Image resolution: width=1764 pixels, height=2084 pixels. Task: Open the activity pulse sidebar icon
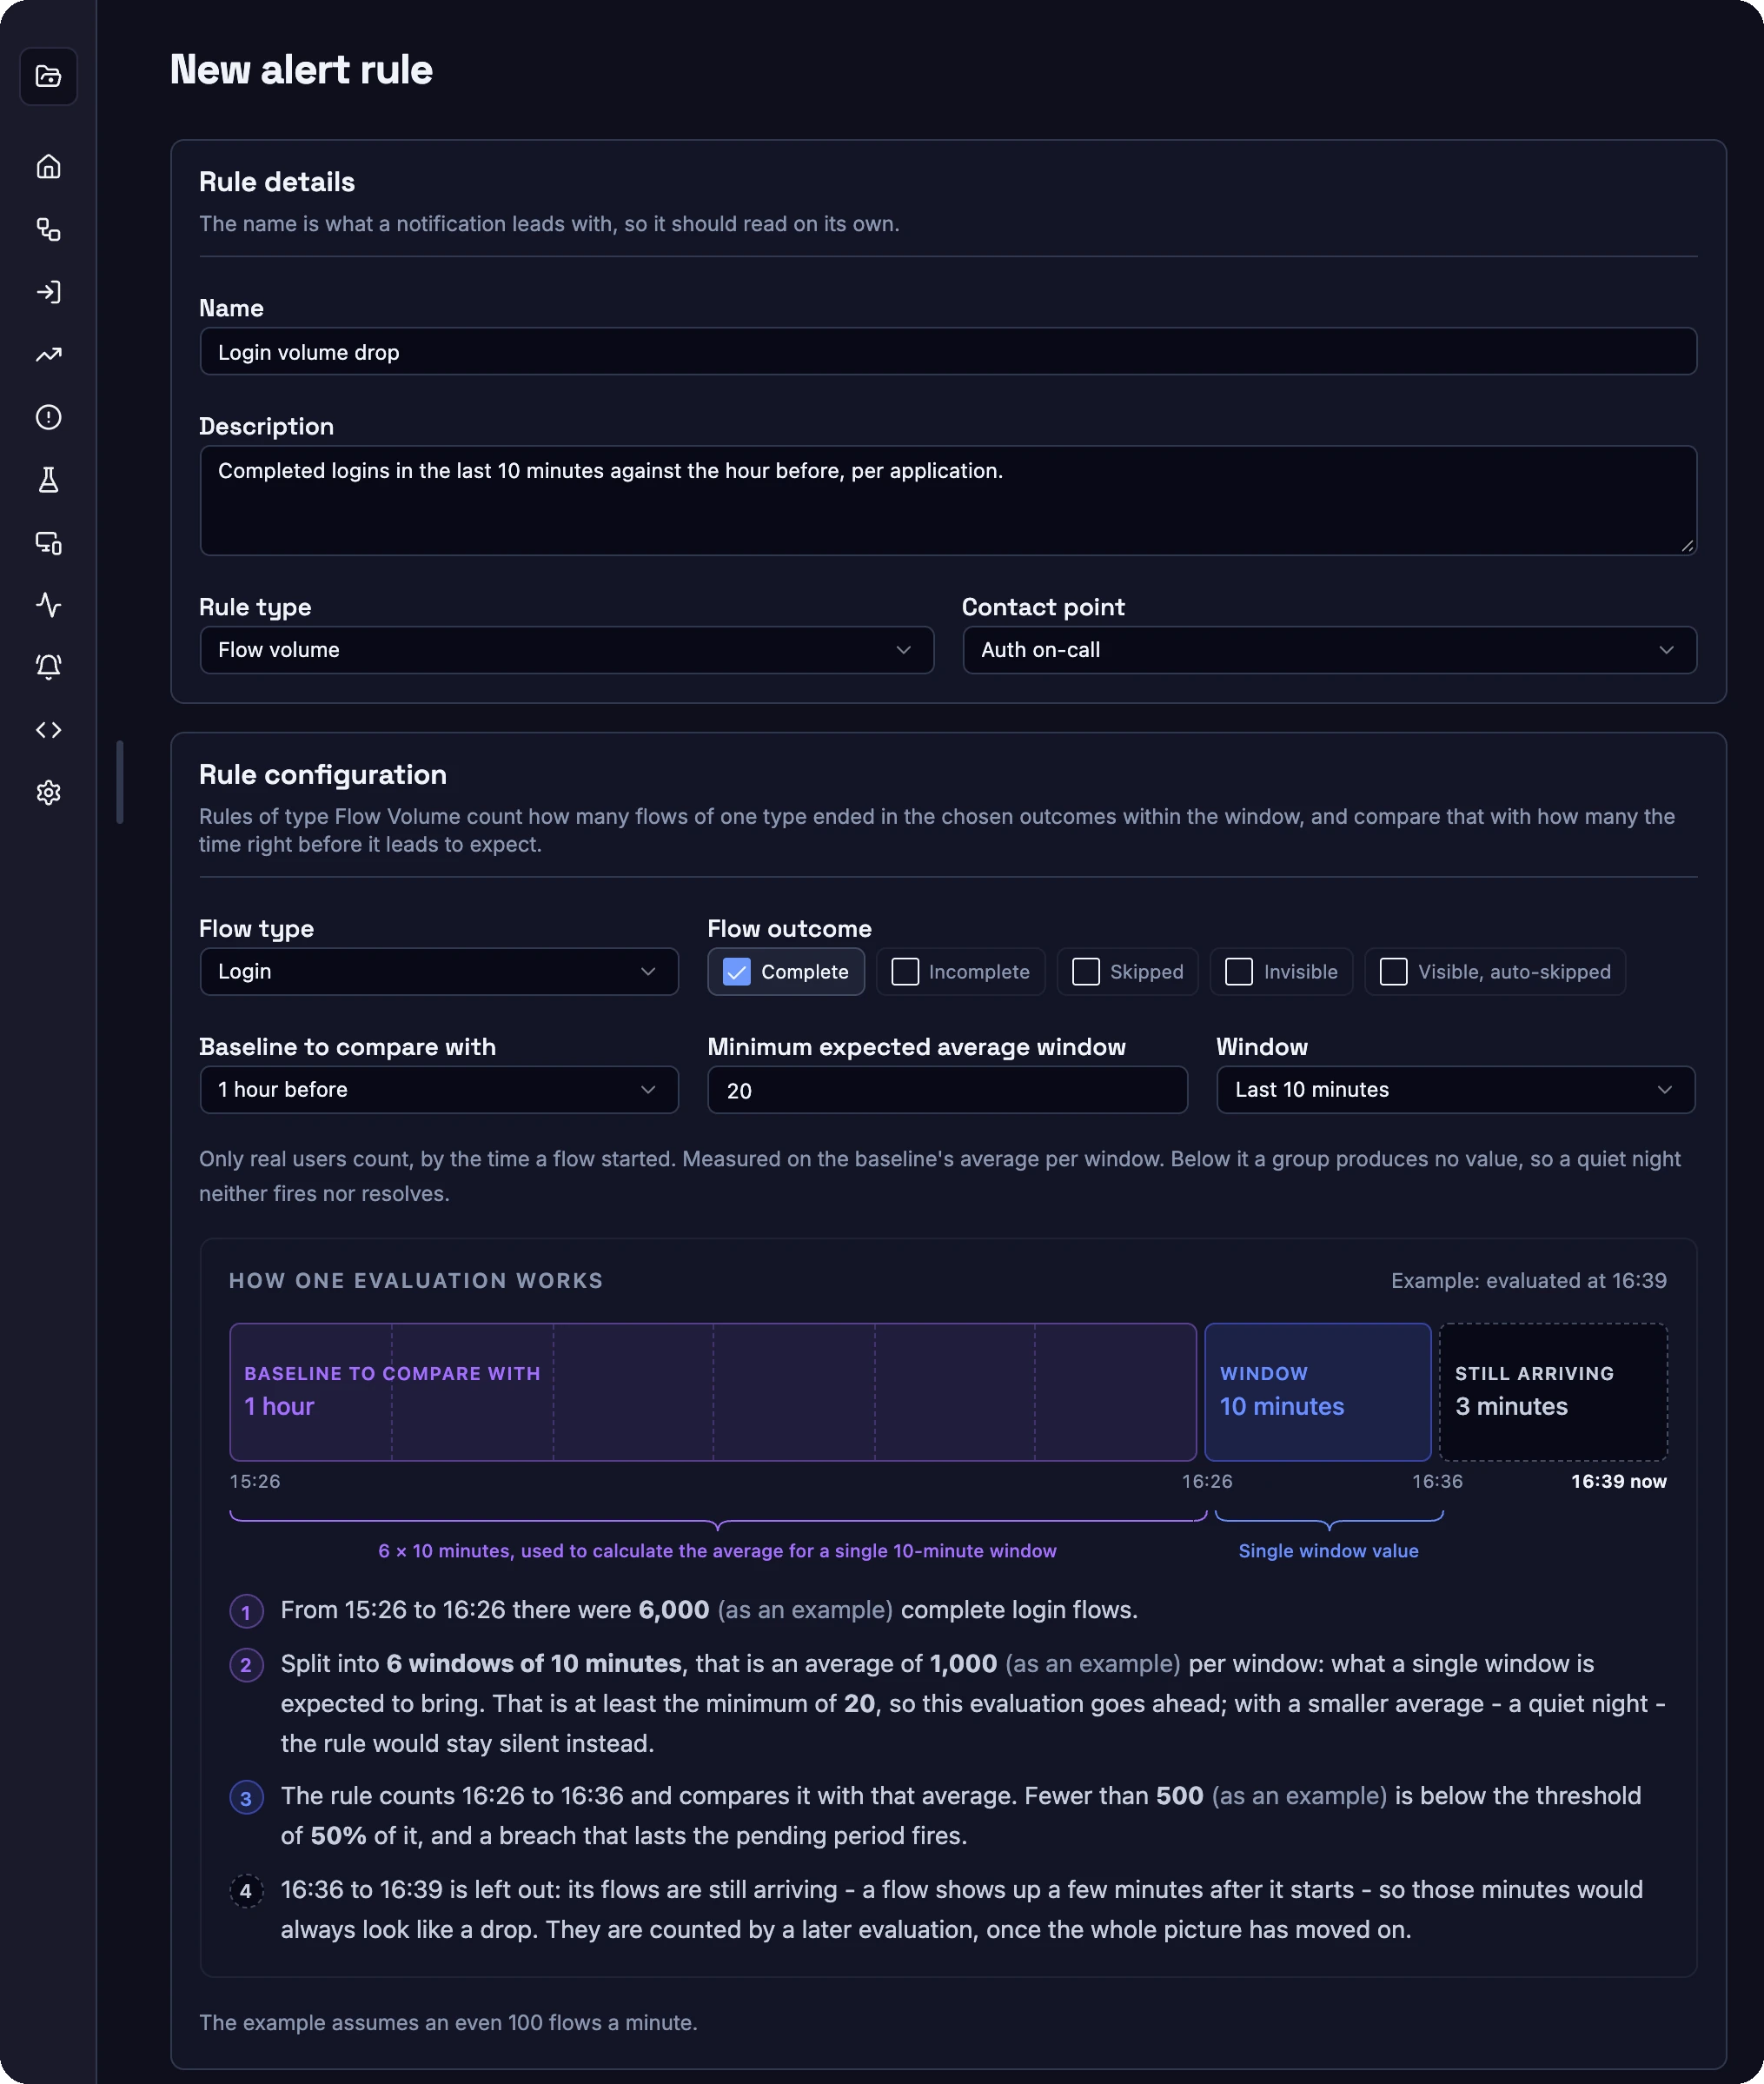pyautogui.click(x=48, y=605)
